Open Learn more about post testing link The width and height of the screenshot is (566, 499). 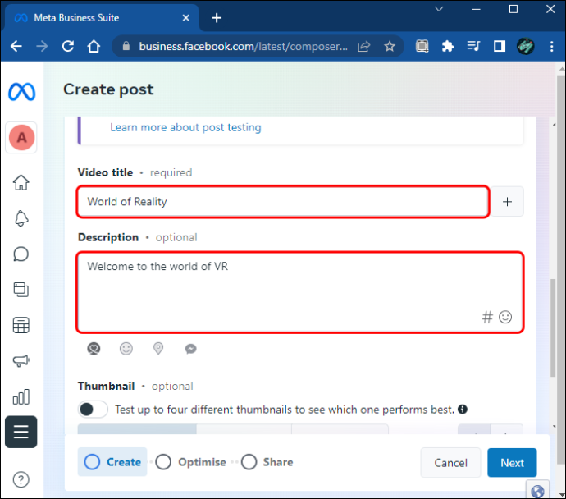point(185,127)
